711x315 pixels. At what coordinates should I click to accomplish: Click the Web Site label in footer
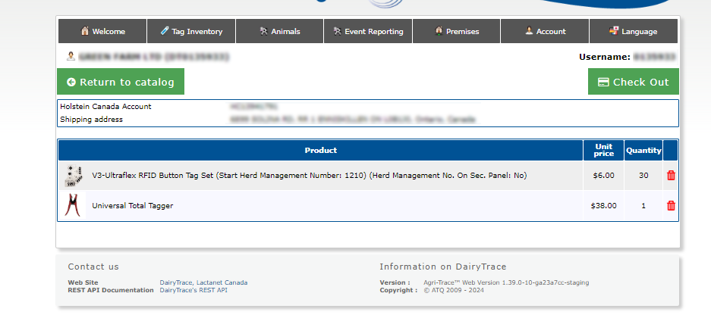83,282
